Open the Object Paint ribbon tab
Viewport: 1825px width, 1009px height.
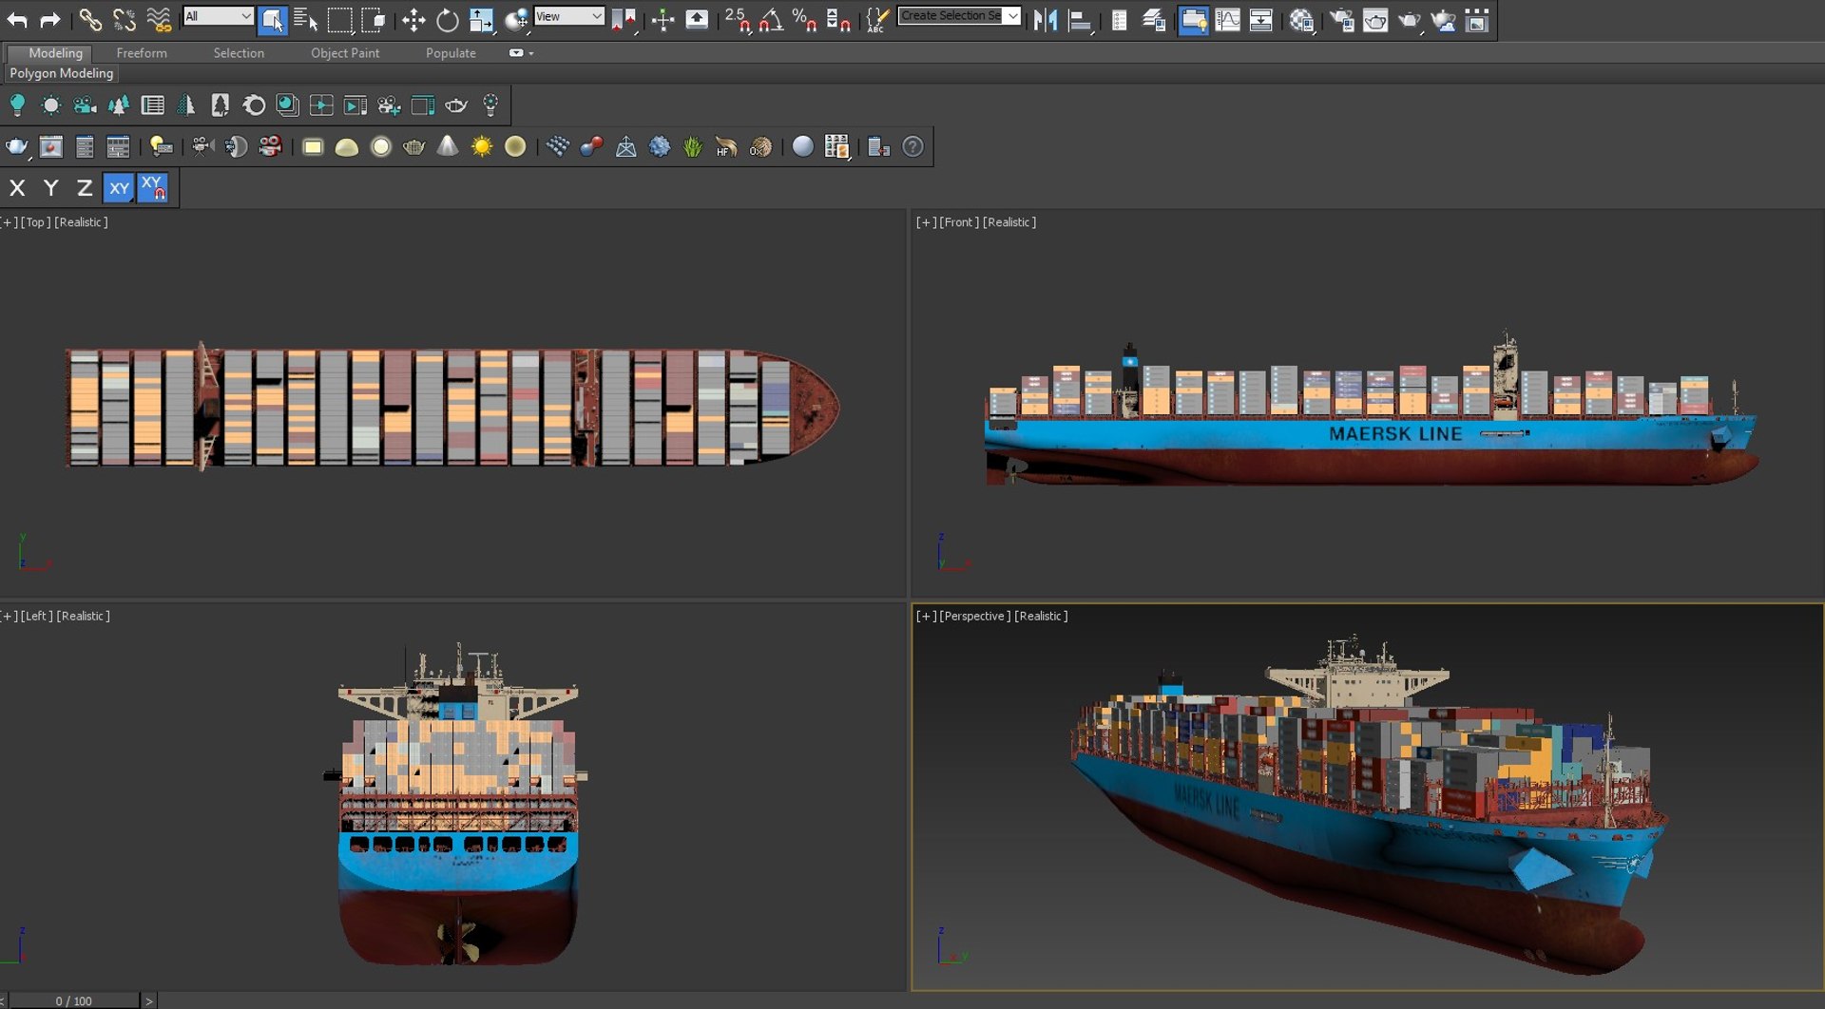pos(345,53)
